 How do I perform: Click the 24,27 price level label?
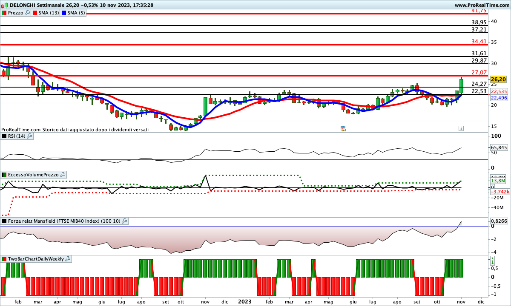coord(479,84)
